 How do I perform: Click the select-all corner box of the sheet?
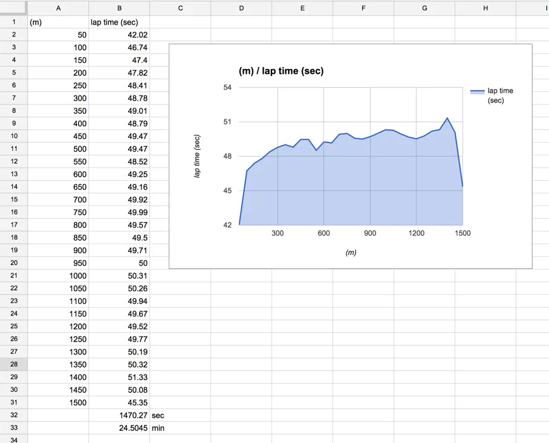tap(13, 8)
